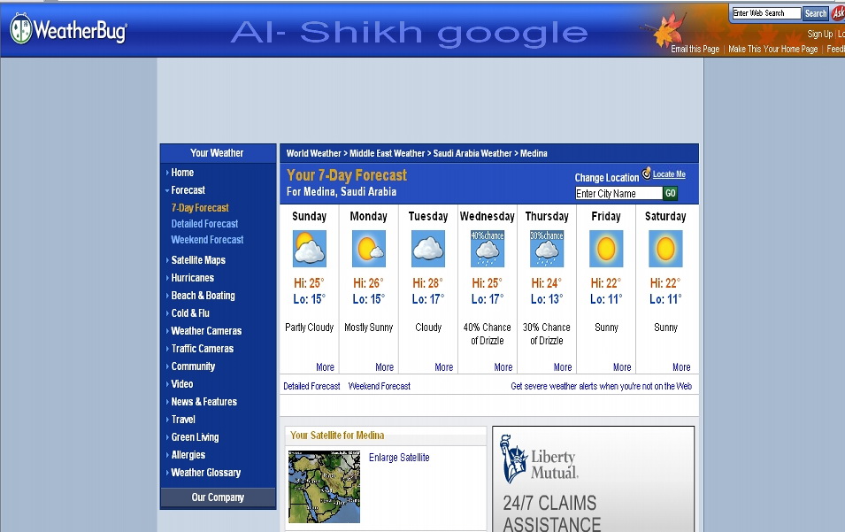
Task: Click Saturday's sunny weather icon
Action: (x=665, y=249)
